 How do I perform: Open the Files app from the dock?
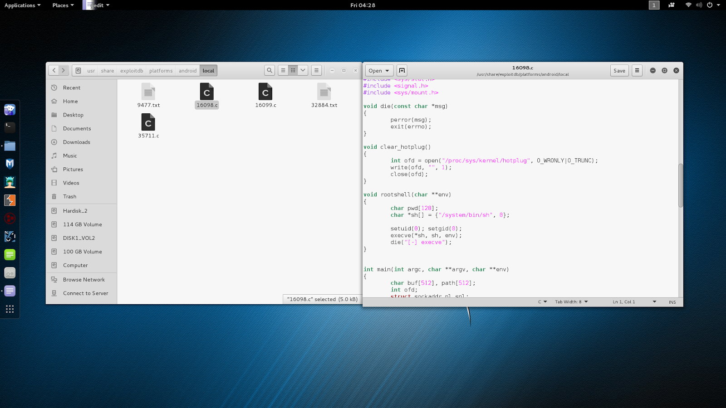(10, 146)
